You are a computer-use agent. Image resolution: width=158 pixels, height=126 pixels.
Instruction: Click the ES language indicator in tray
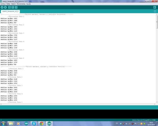pos(117,123)
